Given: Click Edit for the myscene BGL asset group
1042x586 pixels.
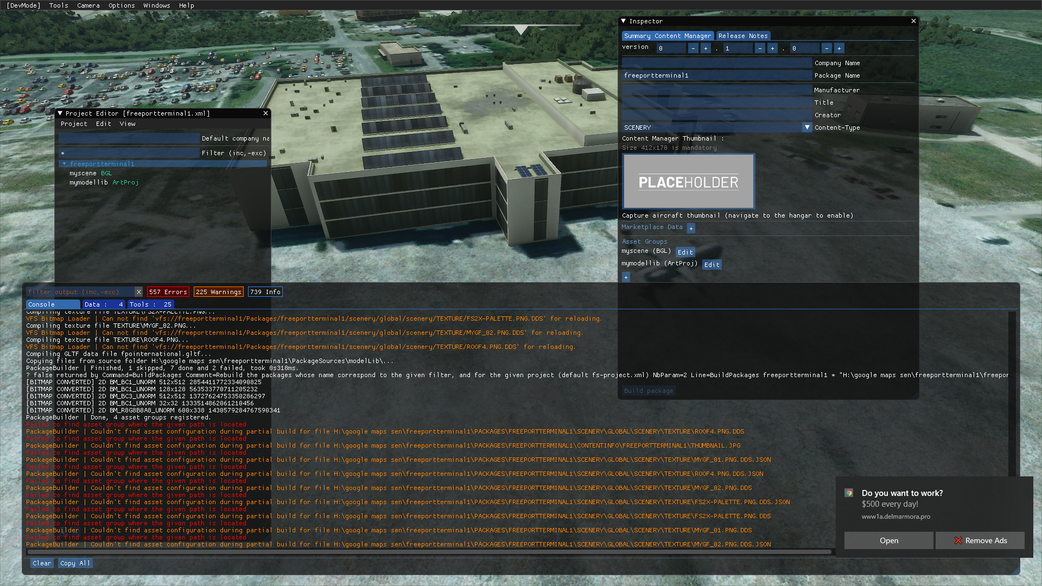Looking at the screenshot, I should tap(685, 252).
